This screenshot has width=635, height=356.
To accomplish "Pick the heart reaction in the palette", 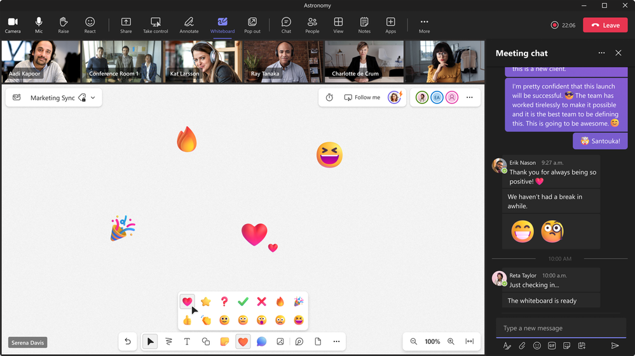I will pyautogui.click(x=187, y=301).
